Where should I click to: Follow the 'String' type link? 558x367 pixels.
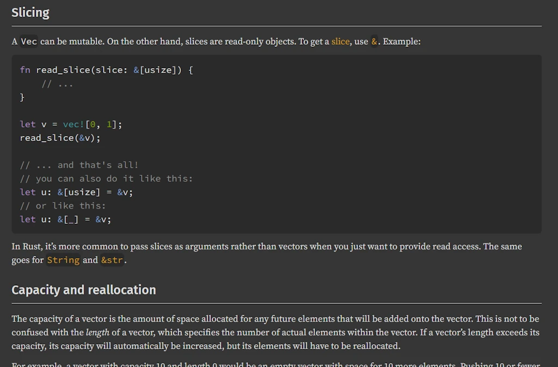coord(63,260)
